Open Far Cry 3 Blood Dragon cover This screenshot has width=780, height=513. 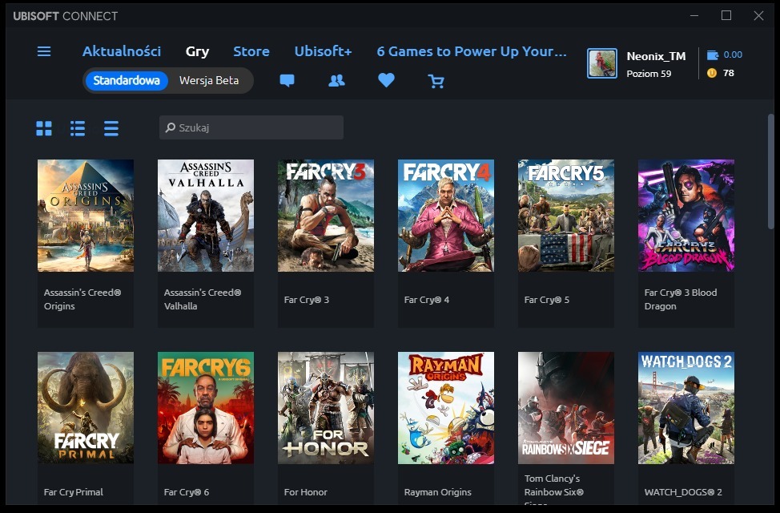(x=686, y=216)
